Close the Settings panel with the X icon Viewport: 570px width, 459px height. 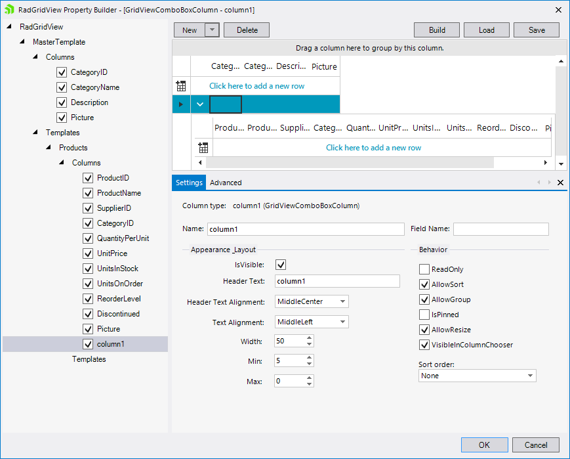coord(560,183)
